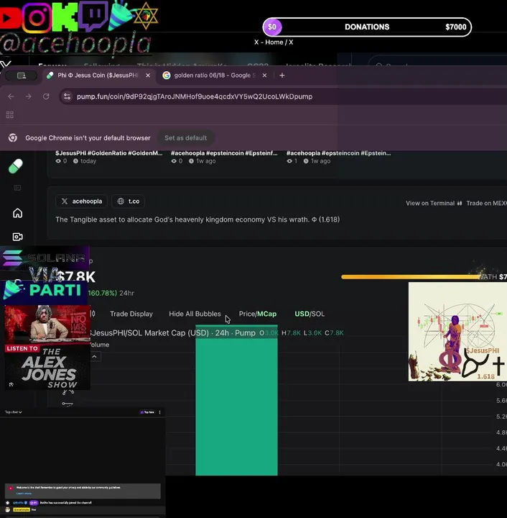Select USD currency display
The width and height of the screenshot is (507, 518).
302,314
